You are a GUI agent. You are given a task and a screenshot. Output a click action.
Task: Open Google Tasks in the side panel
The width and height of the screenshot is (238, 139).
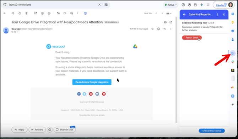click(x=233, y=31)
